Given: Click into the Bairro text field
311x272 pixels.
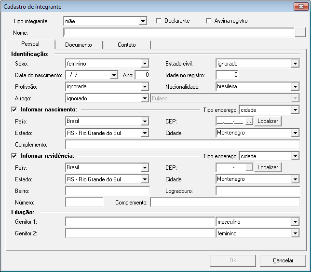Looking at the screenshot, I should pos(108,191).
